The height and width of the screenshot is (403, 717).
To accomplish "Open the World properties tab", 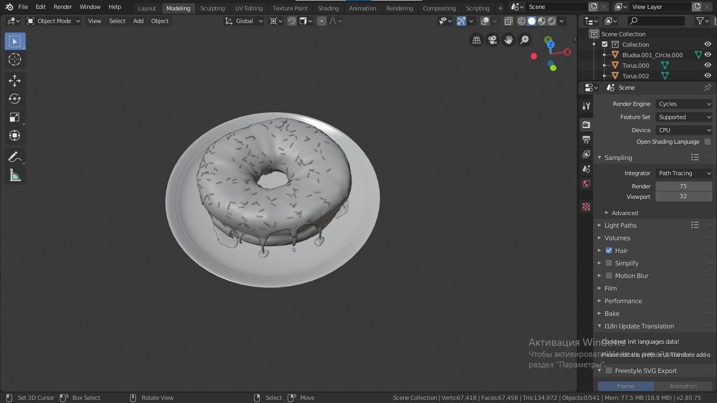I will pyautogui.click(x=586, y=184).
